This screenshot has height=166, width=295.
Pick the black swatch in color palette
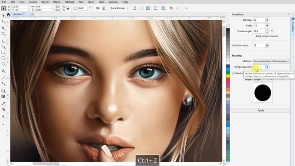tap(228, 30)
